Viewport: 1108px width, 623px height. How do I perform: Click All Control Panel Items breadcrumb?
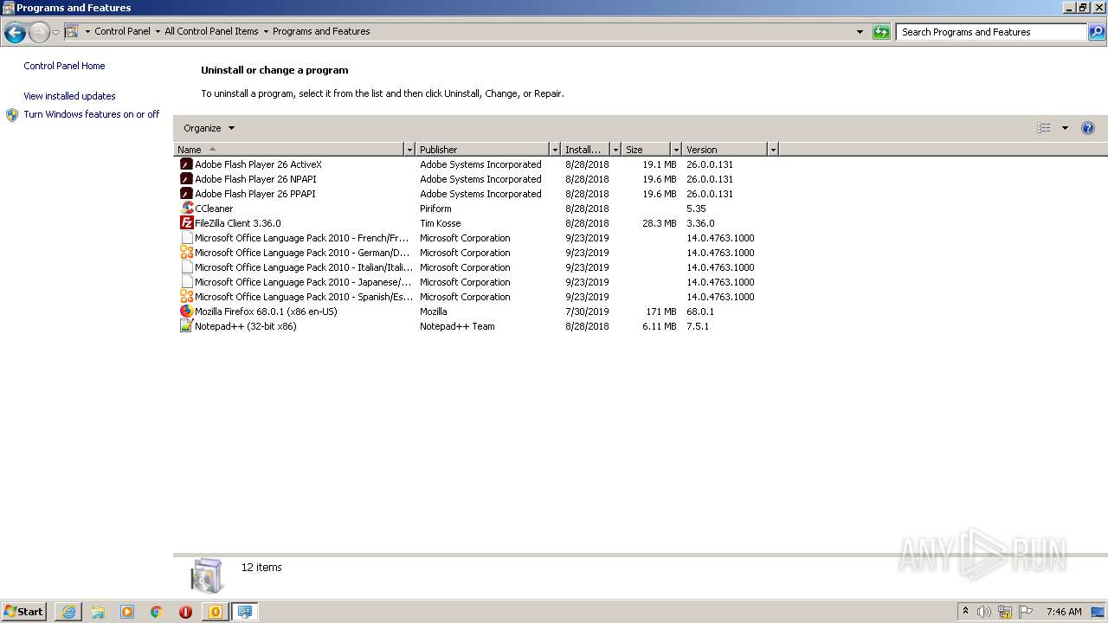tap(211, 31)
